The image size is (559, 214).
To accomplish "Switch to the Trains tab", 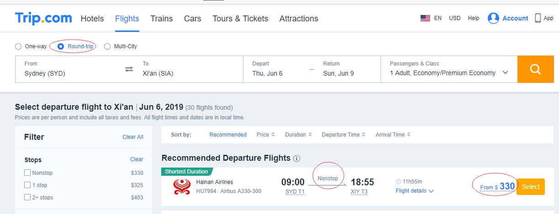I will [162, 19].
